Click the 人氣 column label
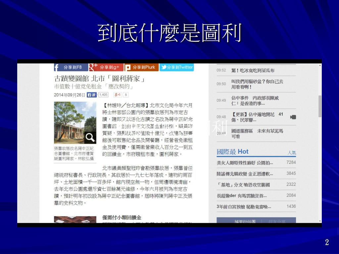The height and width of the screenshot is (254, 339). pos(292,153)
